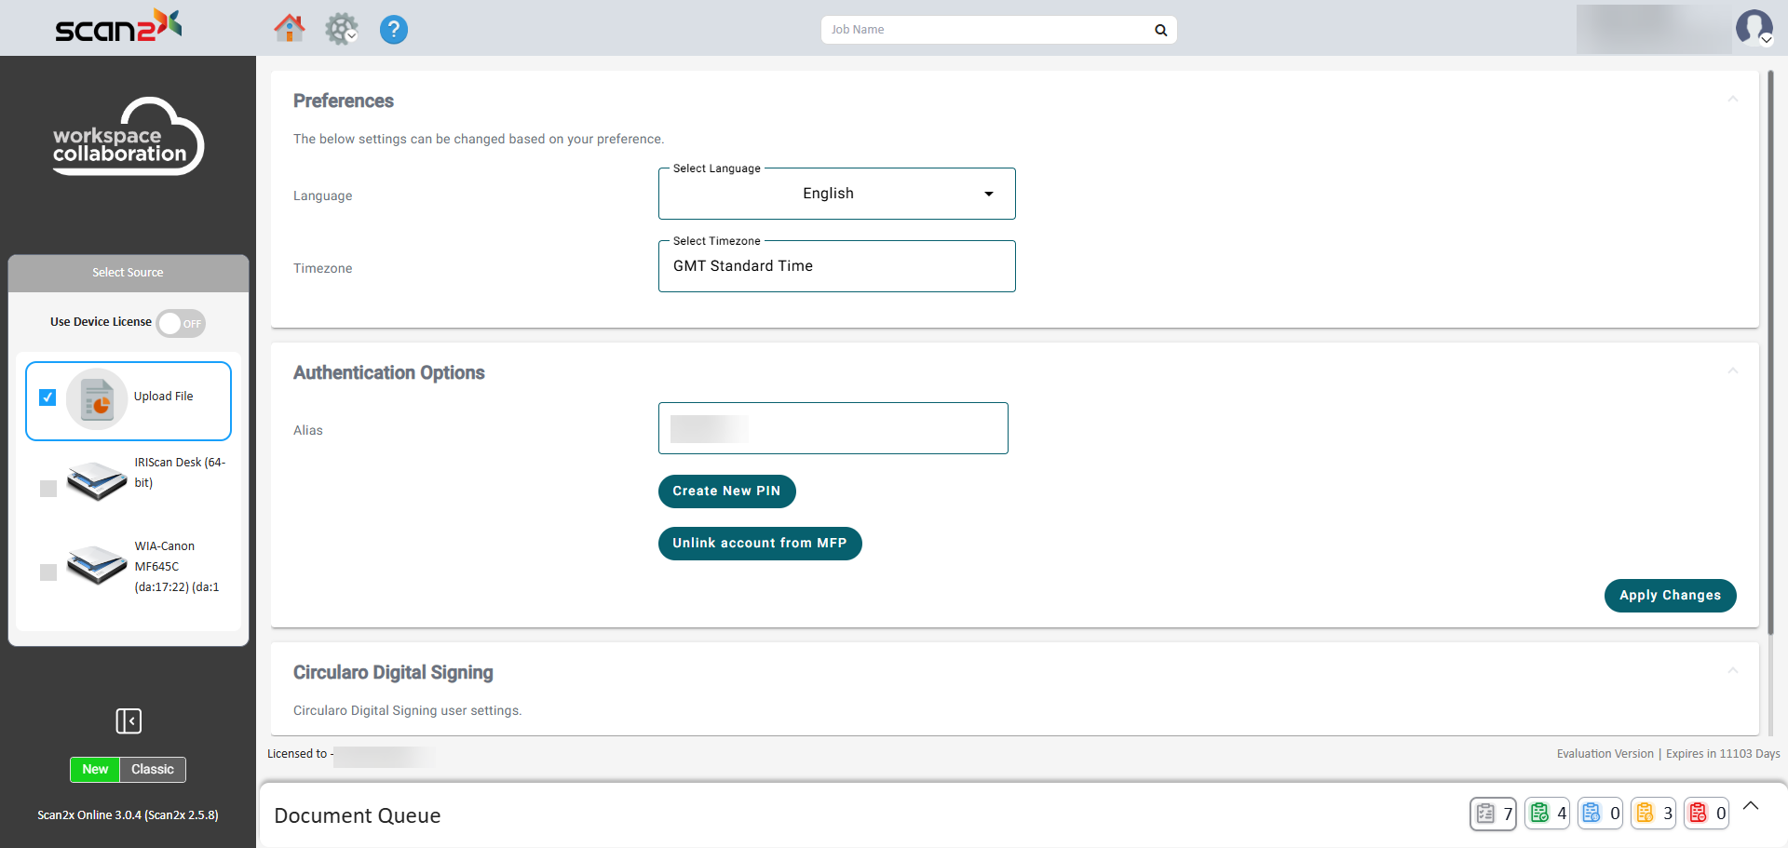Click the Create New PIN button
This screenshot has width=1788, height=848.
tap(726, 491)
